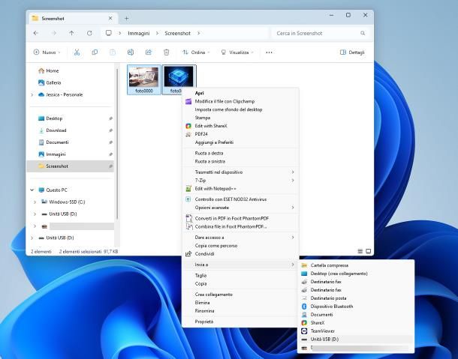Click the search magnifier icon
458x359 pixels.
tap(363, 33)
